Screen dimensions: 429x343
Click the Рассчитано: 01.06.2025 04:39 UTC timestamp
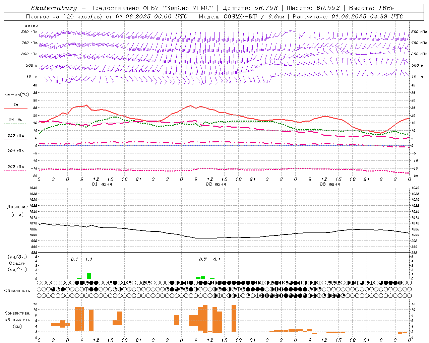(x=348, y=16)
